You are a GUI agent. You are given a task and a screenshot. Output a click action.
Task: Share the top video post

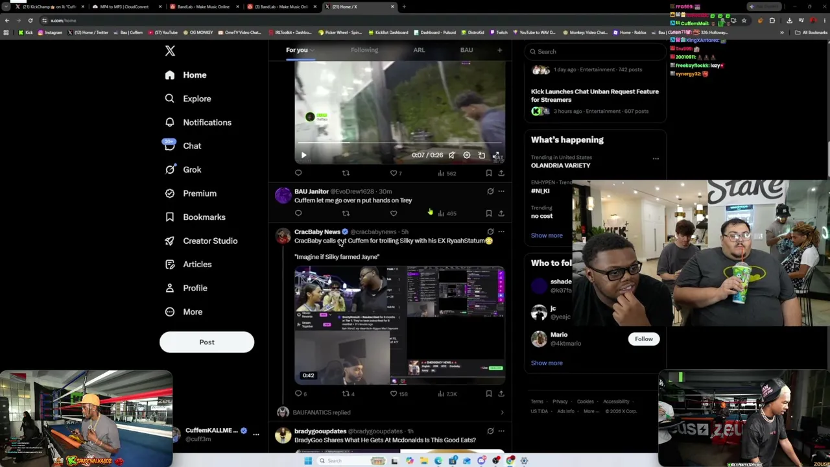click(501, 173)
